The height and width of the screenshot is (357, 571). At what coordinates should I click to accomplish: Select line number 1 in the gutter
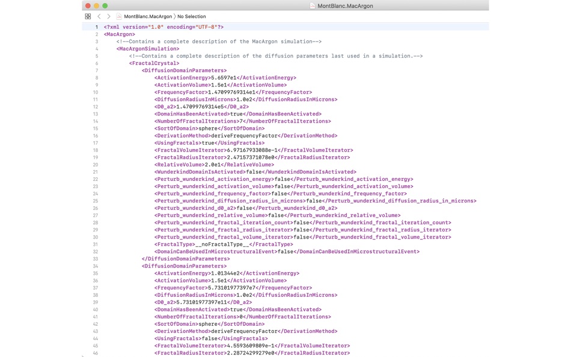(x=97, y=27)
